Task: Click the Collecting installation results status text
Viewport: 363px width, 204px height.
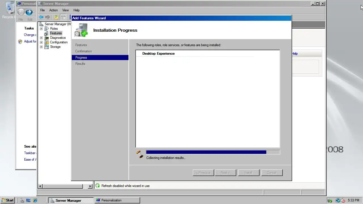Action: click(x=166, y=158)
